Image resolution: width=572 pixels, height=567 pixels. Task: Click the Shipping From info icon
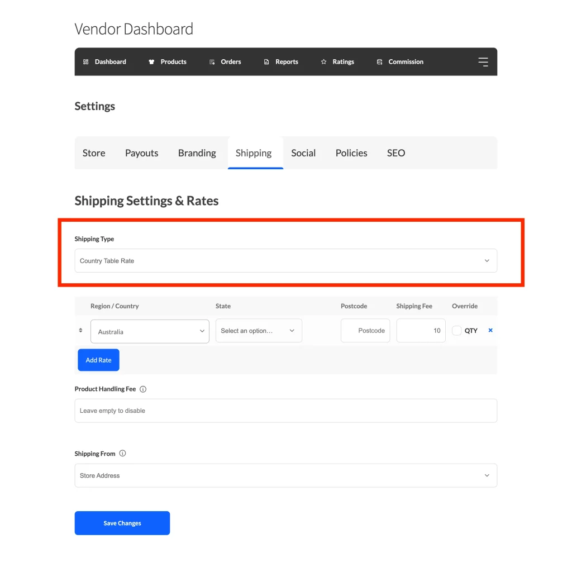[x=122, y=454]
